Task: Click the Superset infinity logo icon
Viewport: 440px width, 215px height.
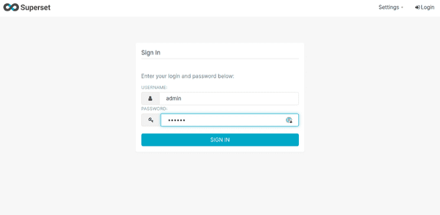Action: [x=11, y=8]
